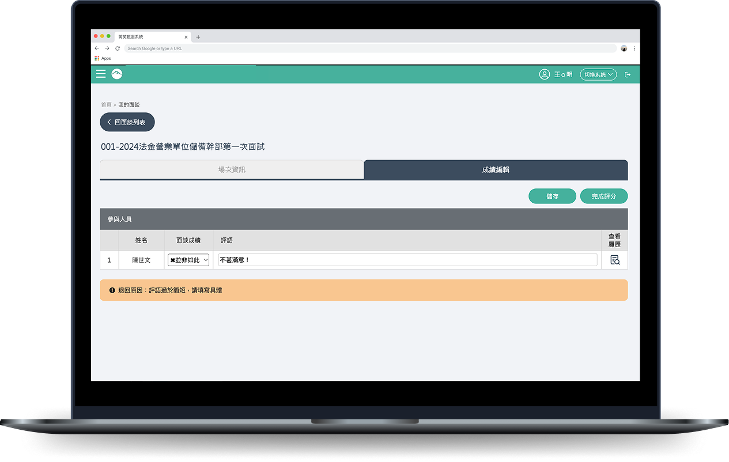Open the 面談成績 score dropdown
729x462 pixels.
tap(188, 260)
